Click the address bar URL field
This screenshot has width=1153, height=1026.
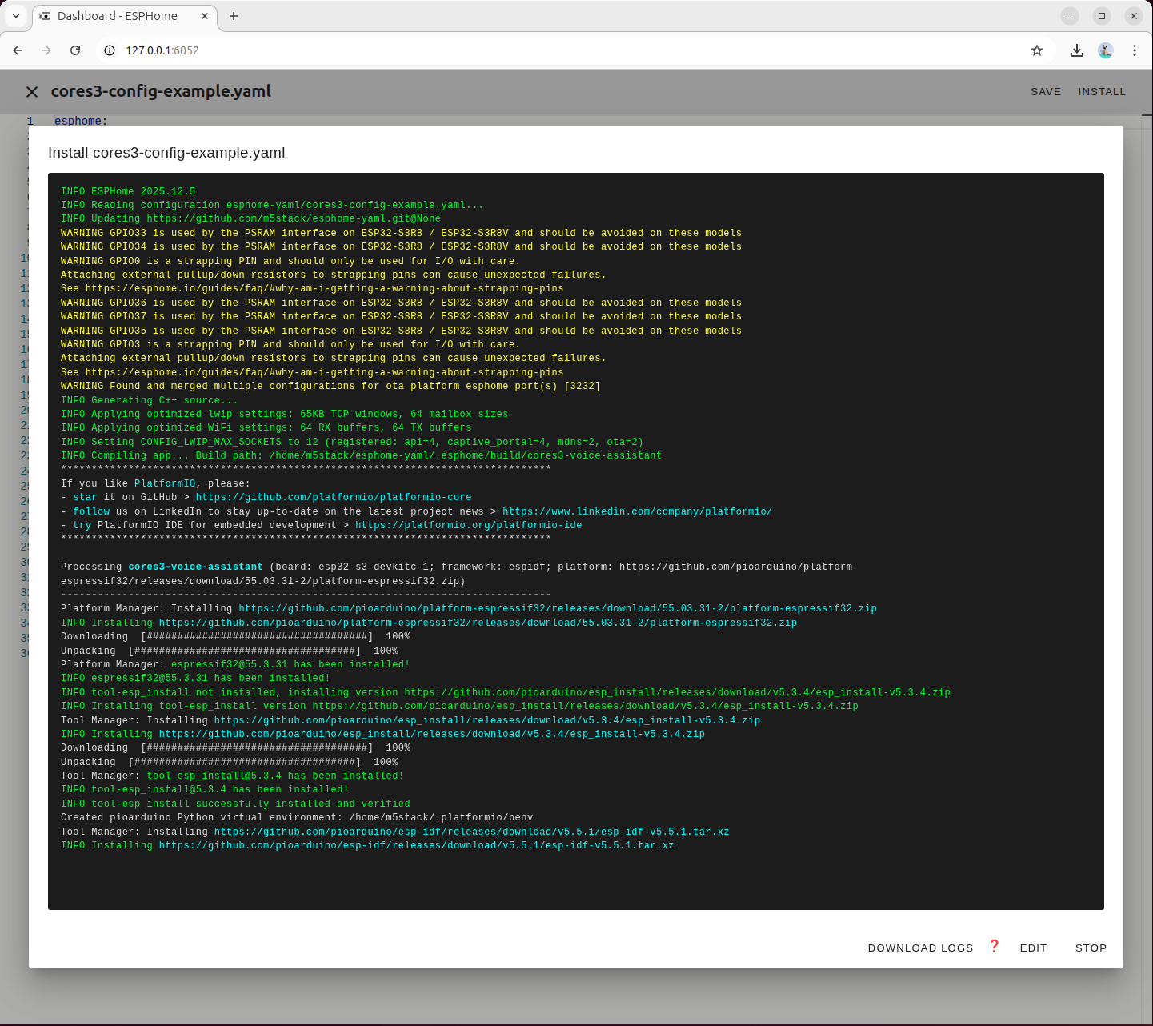pyautogui.click(x=560, y=50)
